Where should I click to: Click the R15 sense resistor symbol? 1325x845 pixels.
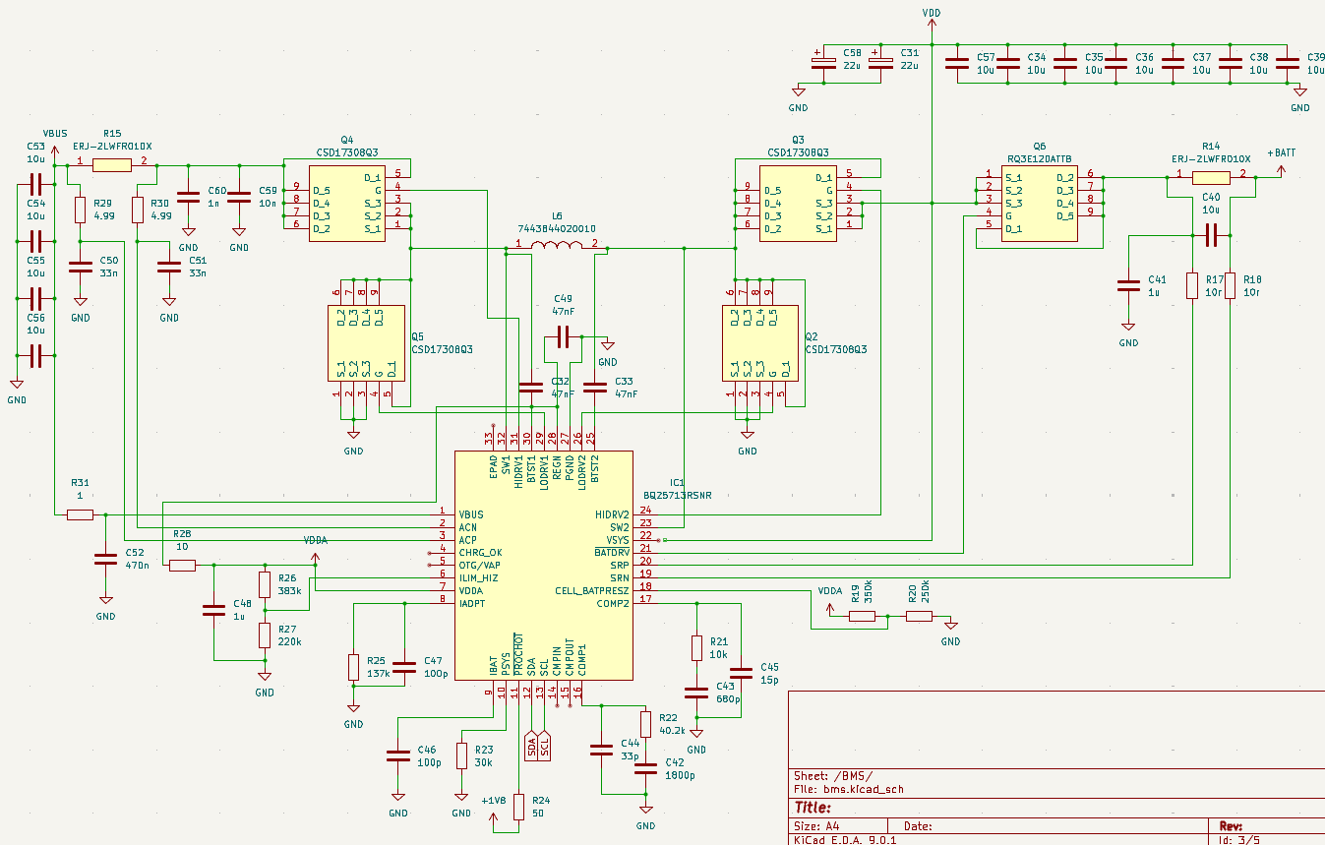click(111, 165)
